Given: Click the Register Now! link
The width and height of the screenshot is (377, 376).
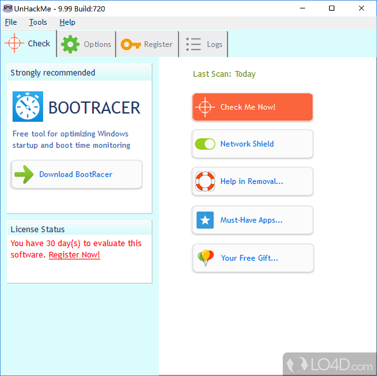Looking at the screenshot, I should pos(74,255).
